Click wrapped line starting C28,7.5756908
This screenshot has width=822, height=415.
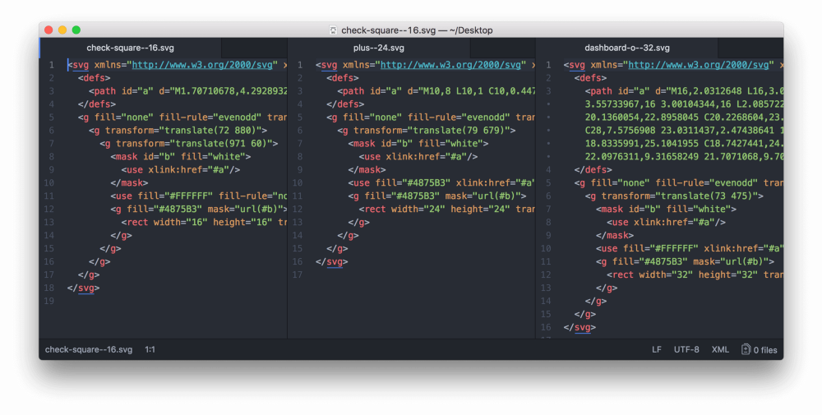coord(684,131)
